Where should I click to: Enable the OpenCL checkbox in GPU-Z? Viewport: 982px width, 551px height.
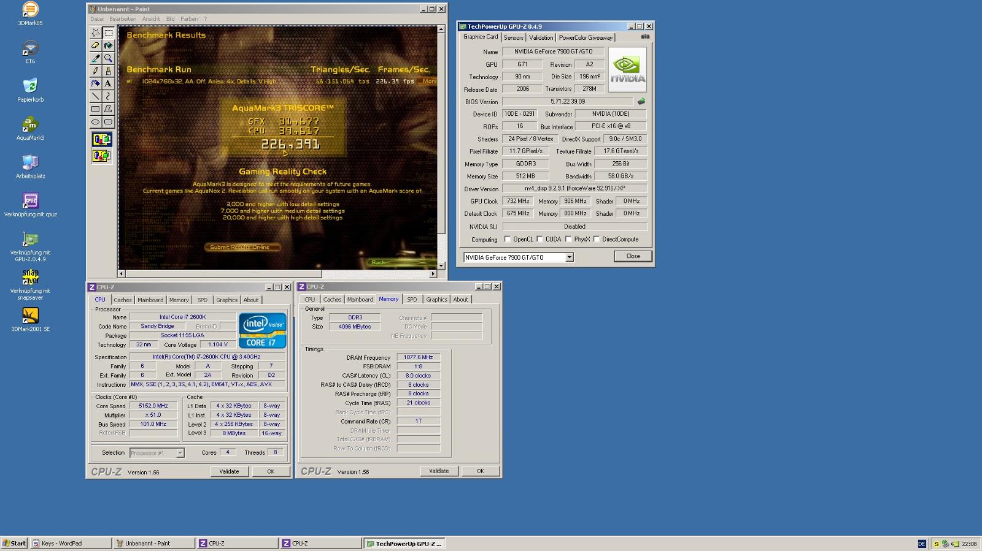[x=507, y=239]
